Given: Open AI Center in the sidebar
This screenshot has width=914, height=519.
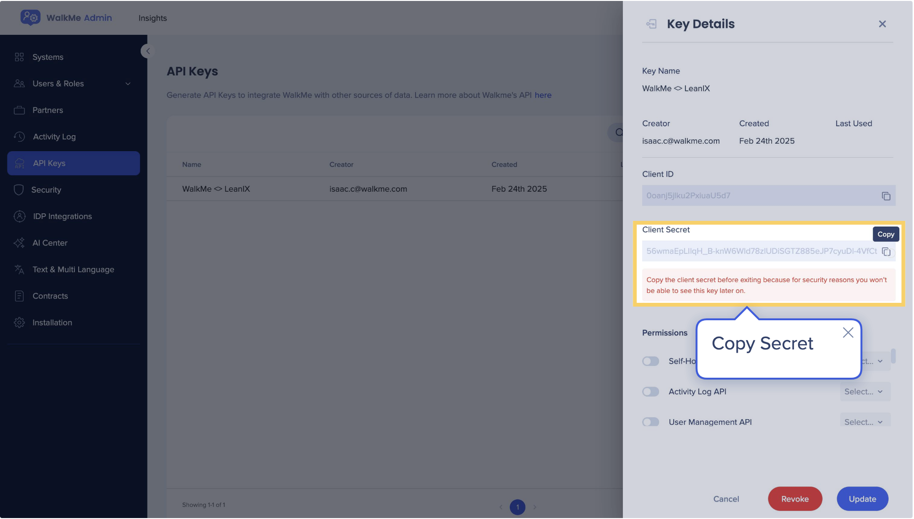Looking at the screenshot, I should click(x=50, y=243).
